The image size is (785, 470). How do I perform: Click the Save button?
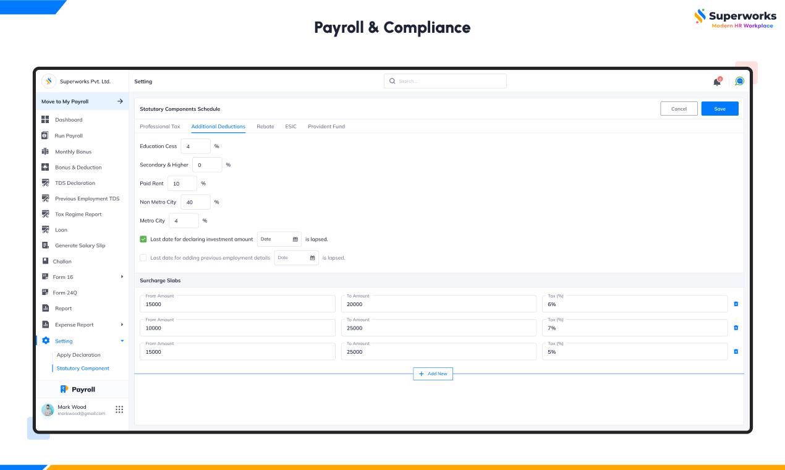point(719,109)
